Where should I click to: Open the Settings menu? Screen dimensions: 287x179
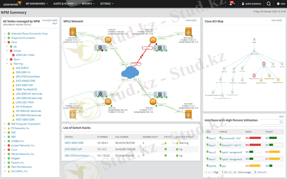(x=107, y=4)
